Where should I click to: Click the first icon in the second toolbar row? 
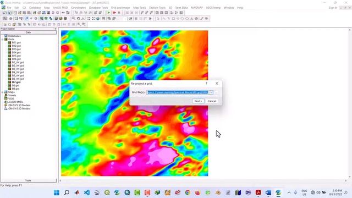5,18
